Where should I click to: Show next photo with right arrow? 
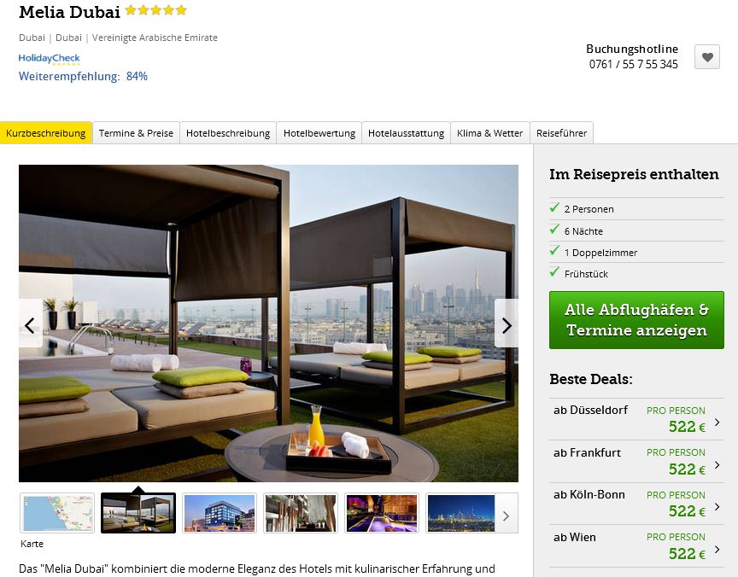pos(507,324)
